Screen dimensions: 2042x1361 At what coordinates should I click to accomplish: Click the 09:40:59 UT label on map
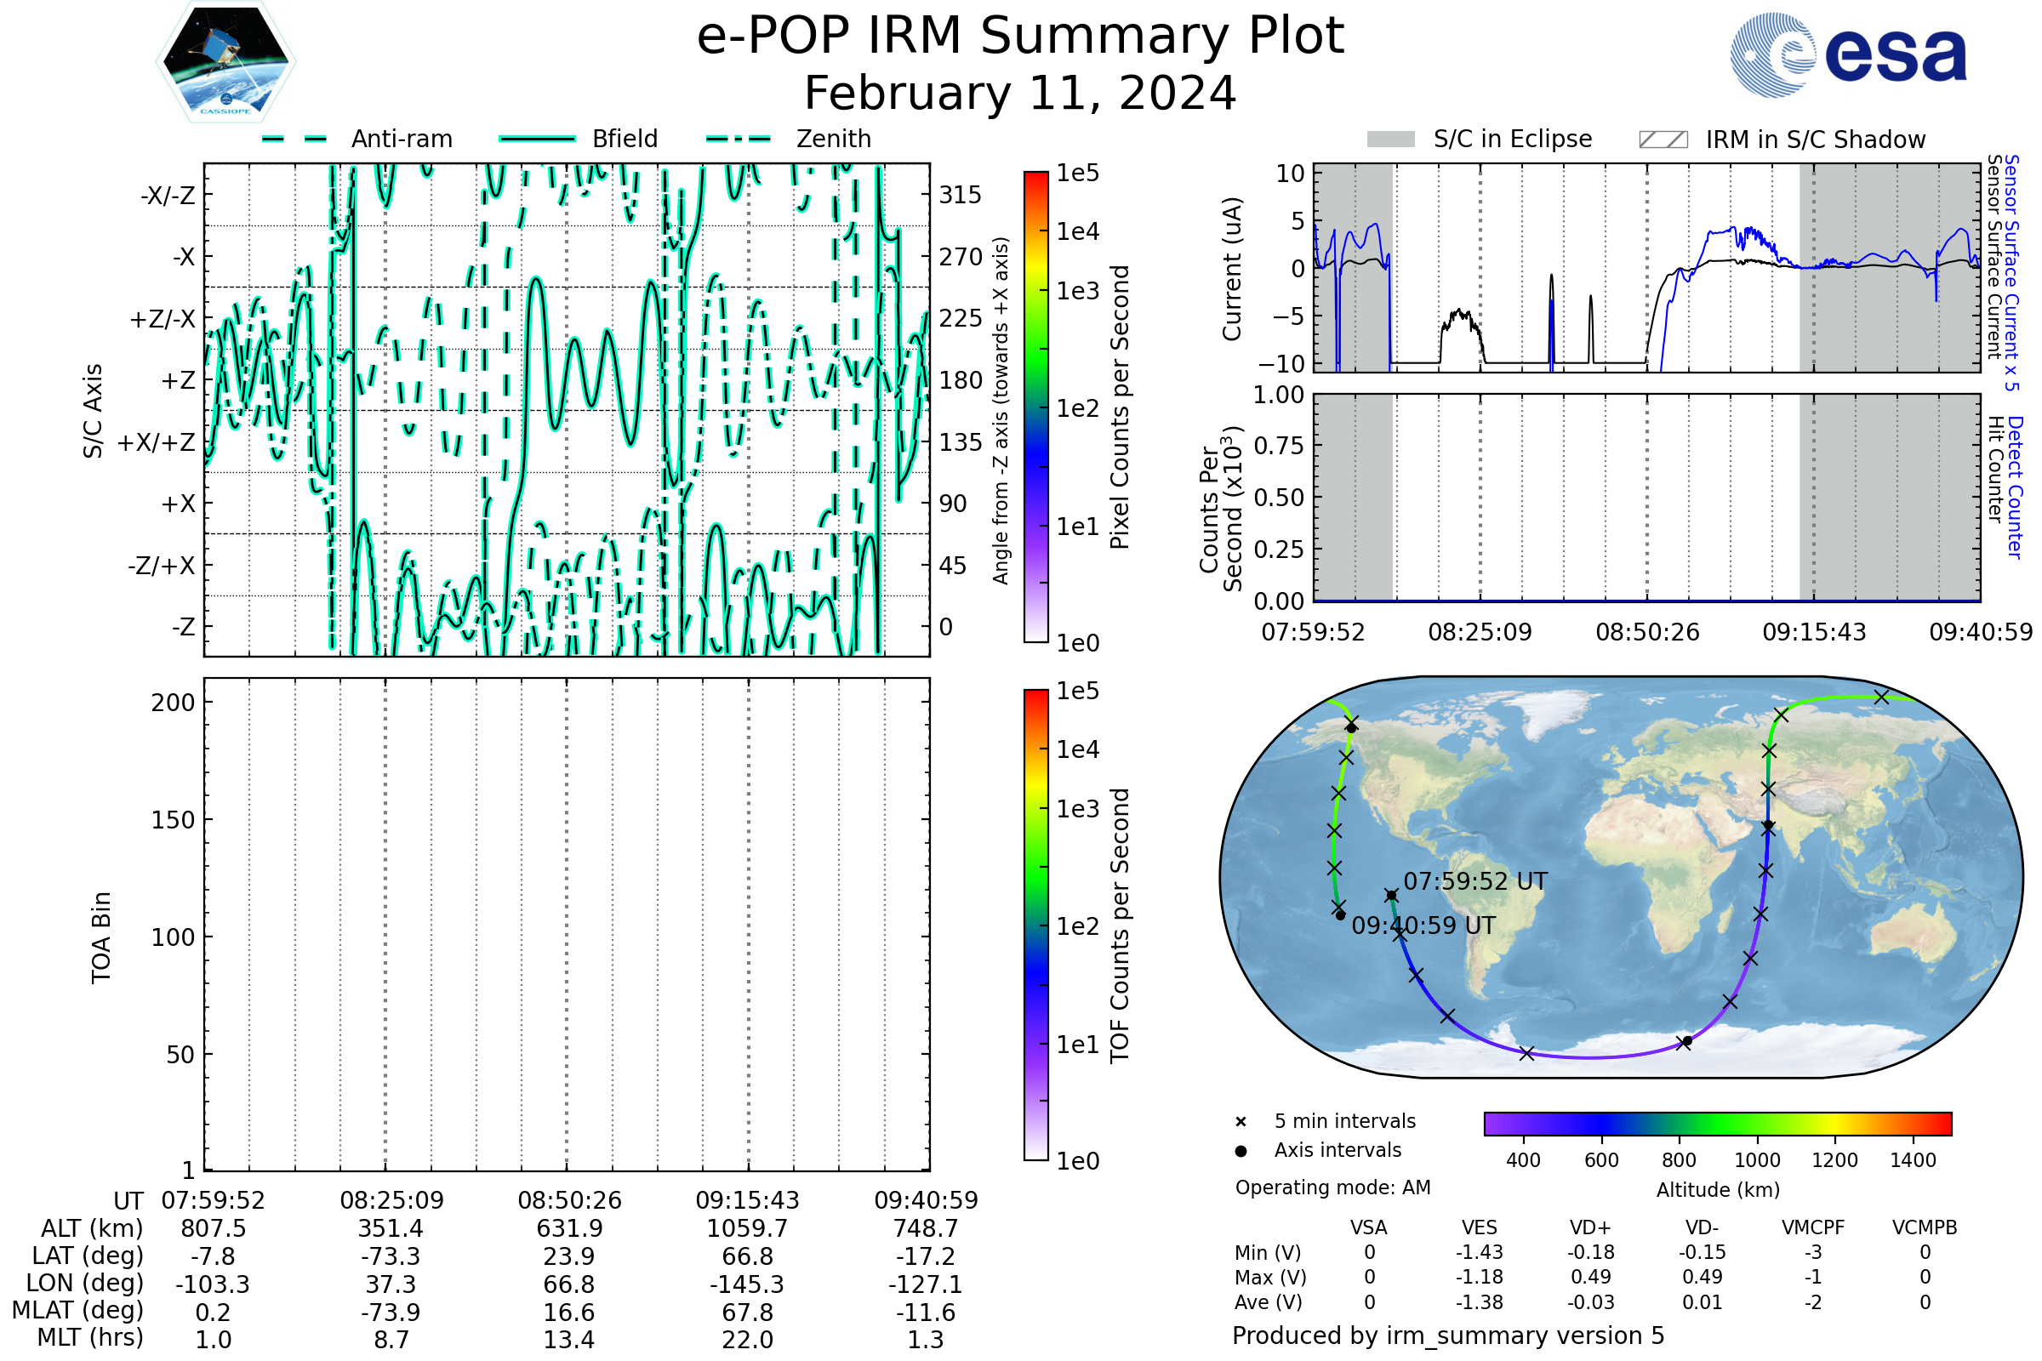(1423, 926)
